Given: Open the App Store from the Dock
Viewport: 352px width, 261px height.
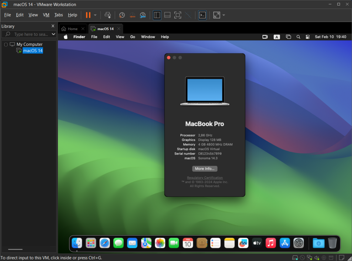Looking at the screenshot, I should click(285, 243).
